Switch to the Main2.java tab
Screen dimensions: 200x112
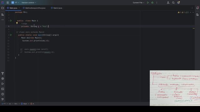point(57,8)
